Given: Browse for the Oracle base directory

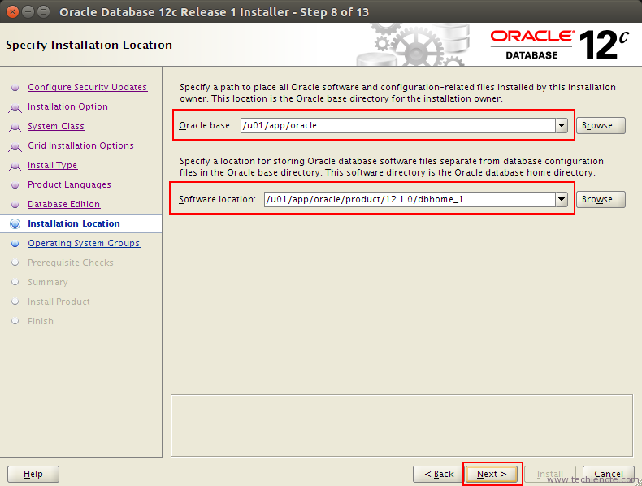Looking at the screenshot, I should point(601,125).
